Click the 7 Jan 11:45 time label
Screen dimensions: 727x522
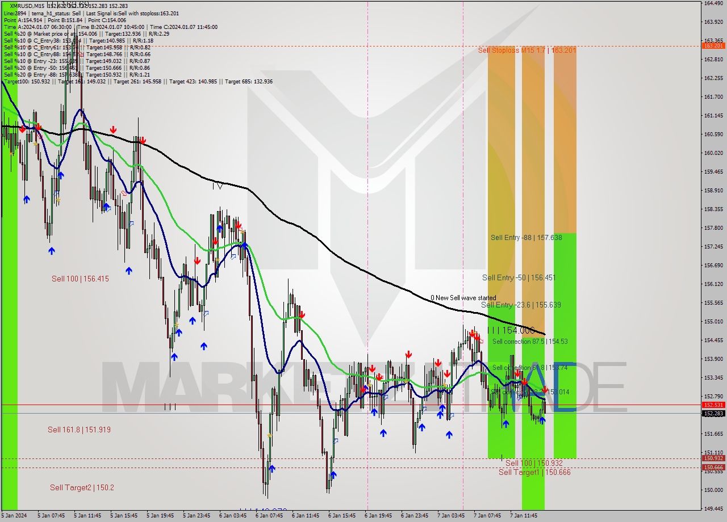pyautogui.click(x=524, y=516)
